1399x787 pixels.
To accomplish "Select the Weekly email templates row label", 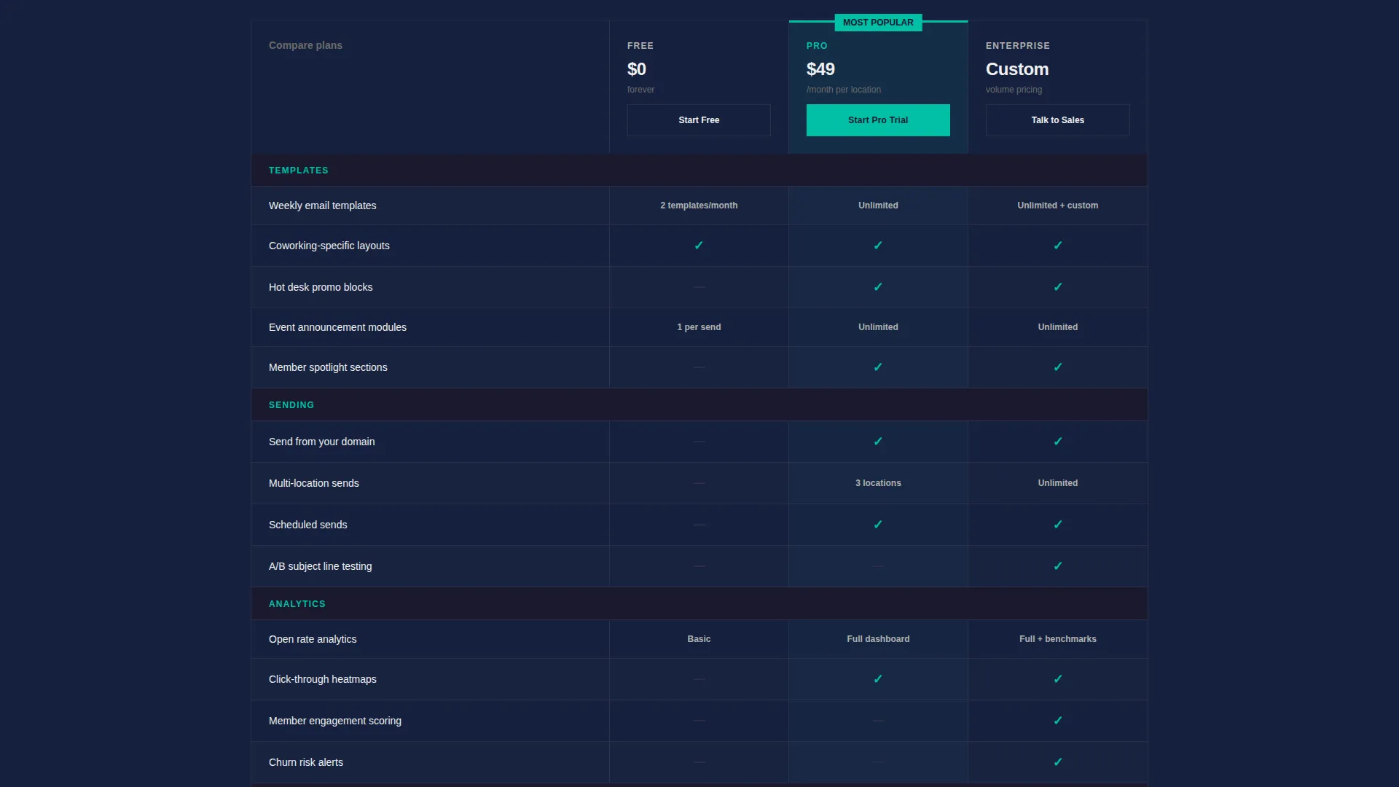I will pyautogui.click(x=322, y=205).
